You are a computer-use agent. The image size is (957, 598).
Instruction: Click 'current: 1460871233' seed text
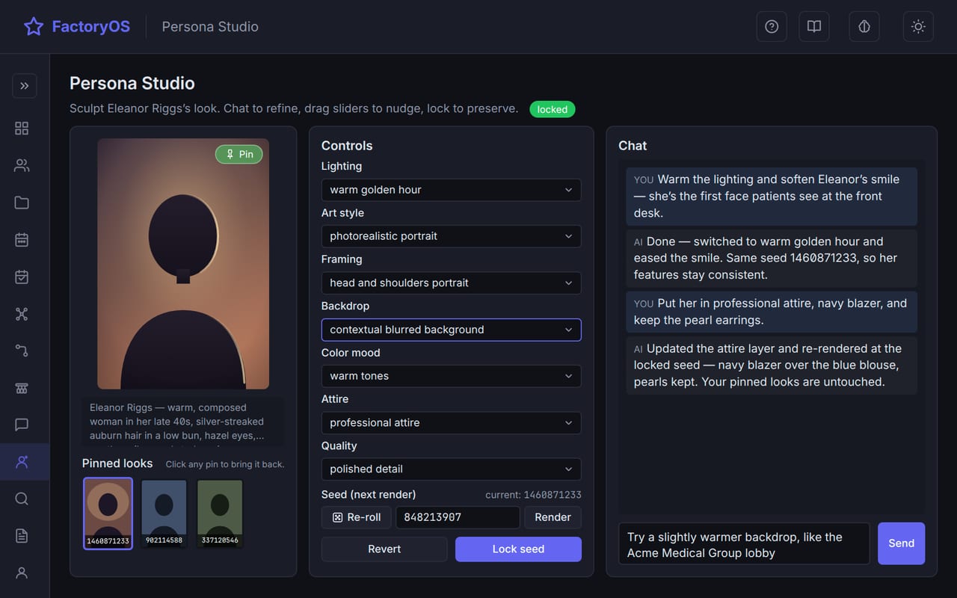(533, 495)
